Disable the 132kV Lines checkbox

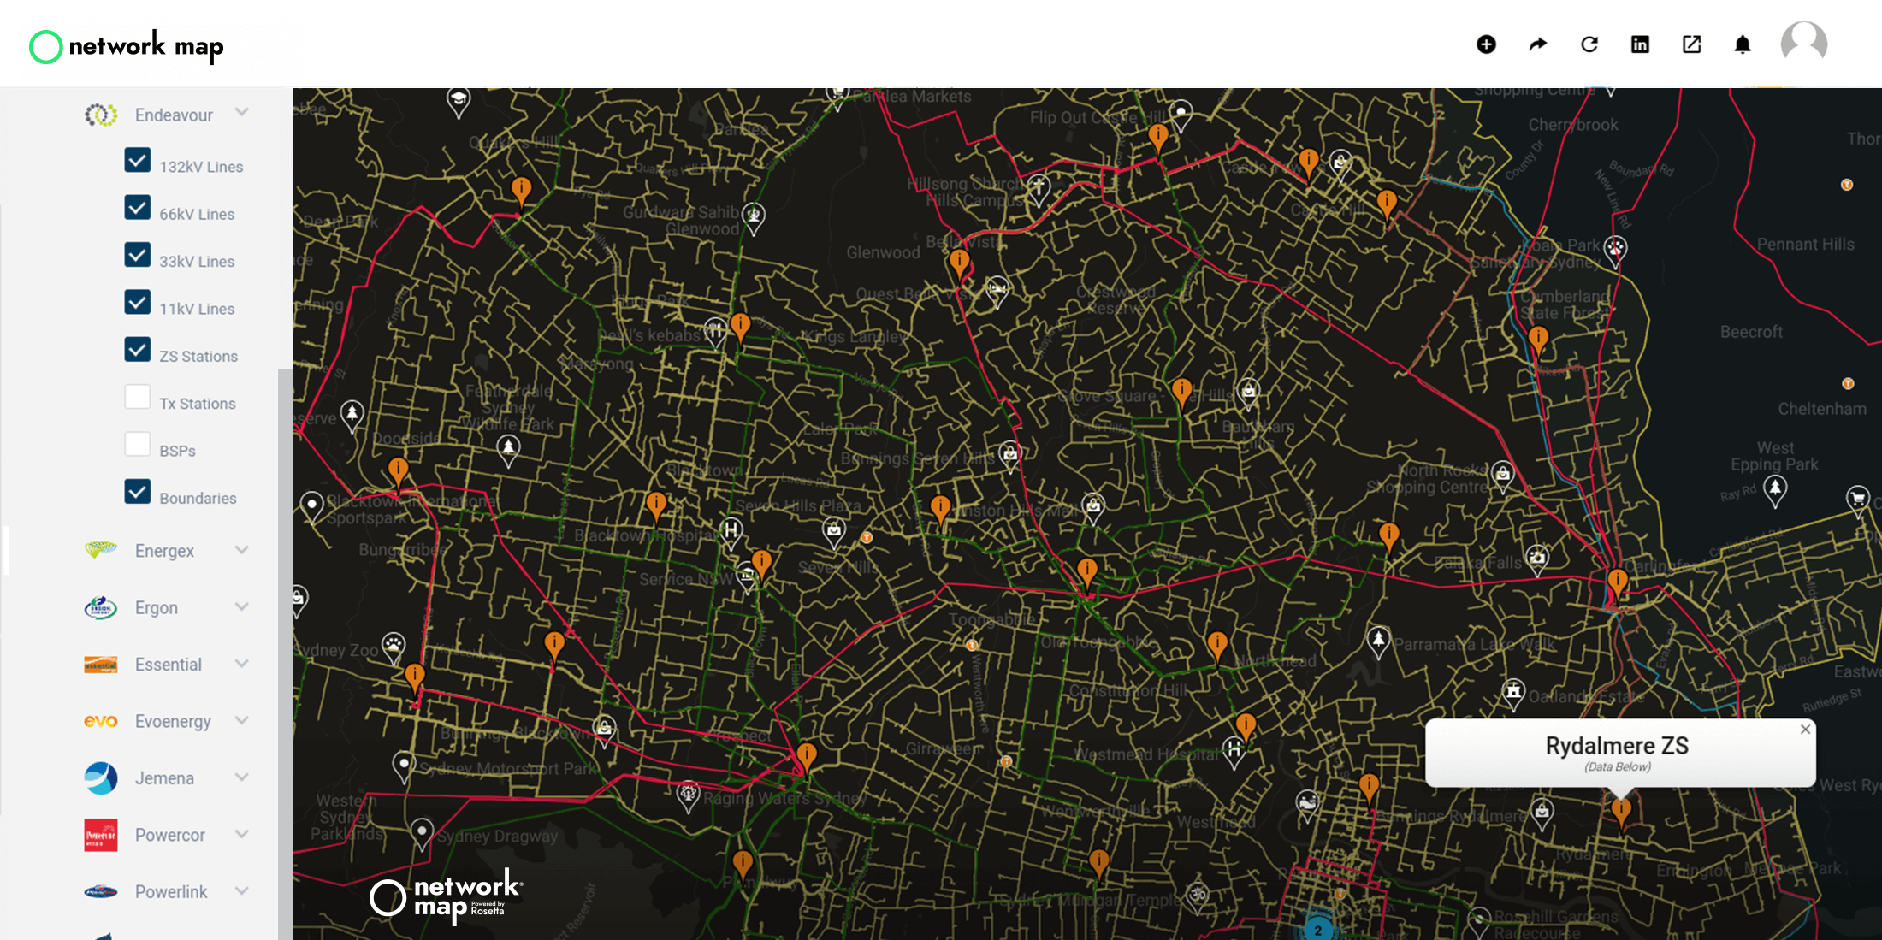point(138,160)
